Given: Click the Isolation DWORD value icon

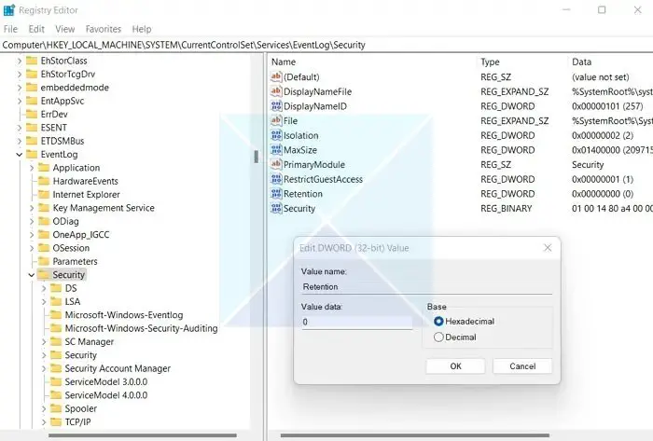Looking at the screenshot, I should 276,135.
